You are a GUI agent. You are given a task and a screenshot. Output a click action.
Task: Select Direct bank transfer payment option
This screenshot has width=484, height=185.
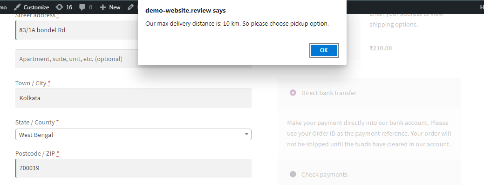pos(293,93)
